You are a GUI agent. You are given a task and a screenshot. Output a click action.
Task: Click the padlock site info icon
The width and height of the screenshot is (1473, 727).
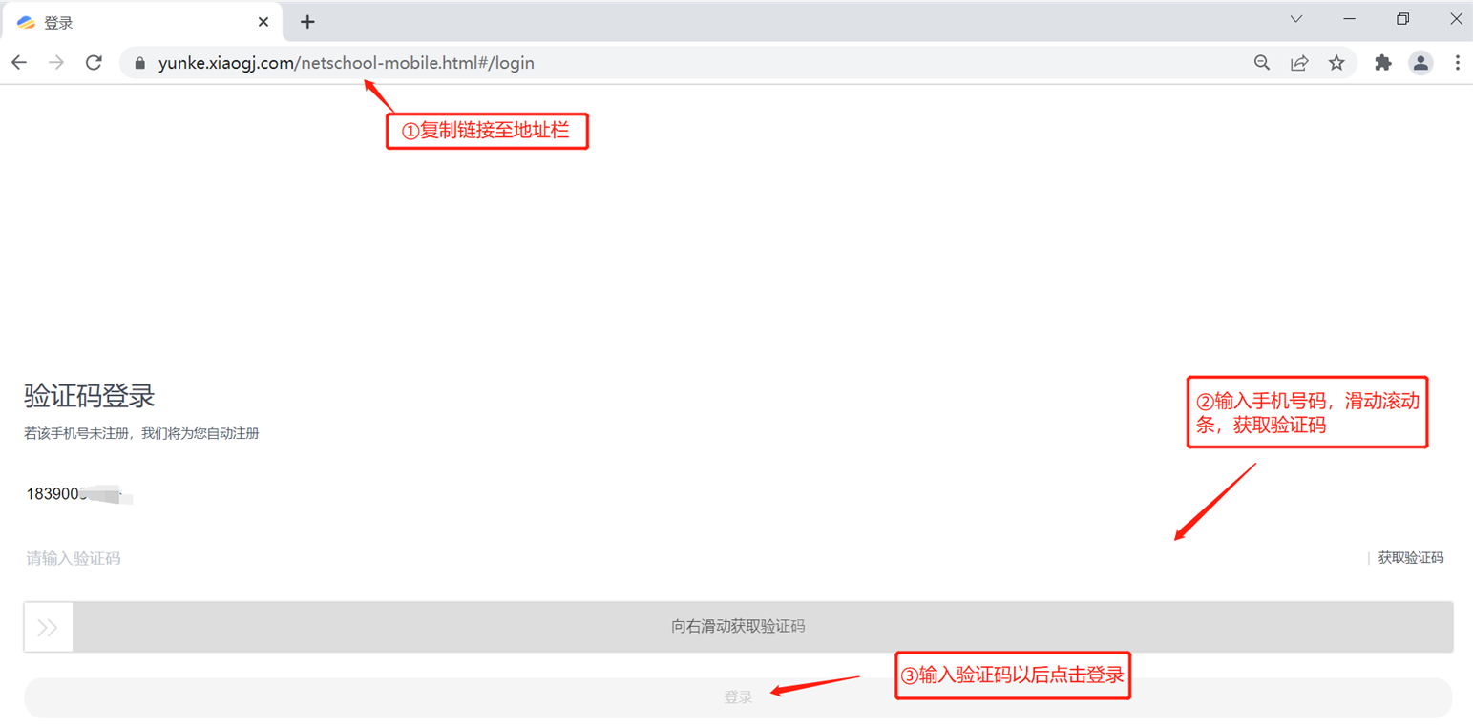tap(140, 63)
